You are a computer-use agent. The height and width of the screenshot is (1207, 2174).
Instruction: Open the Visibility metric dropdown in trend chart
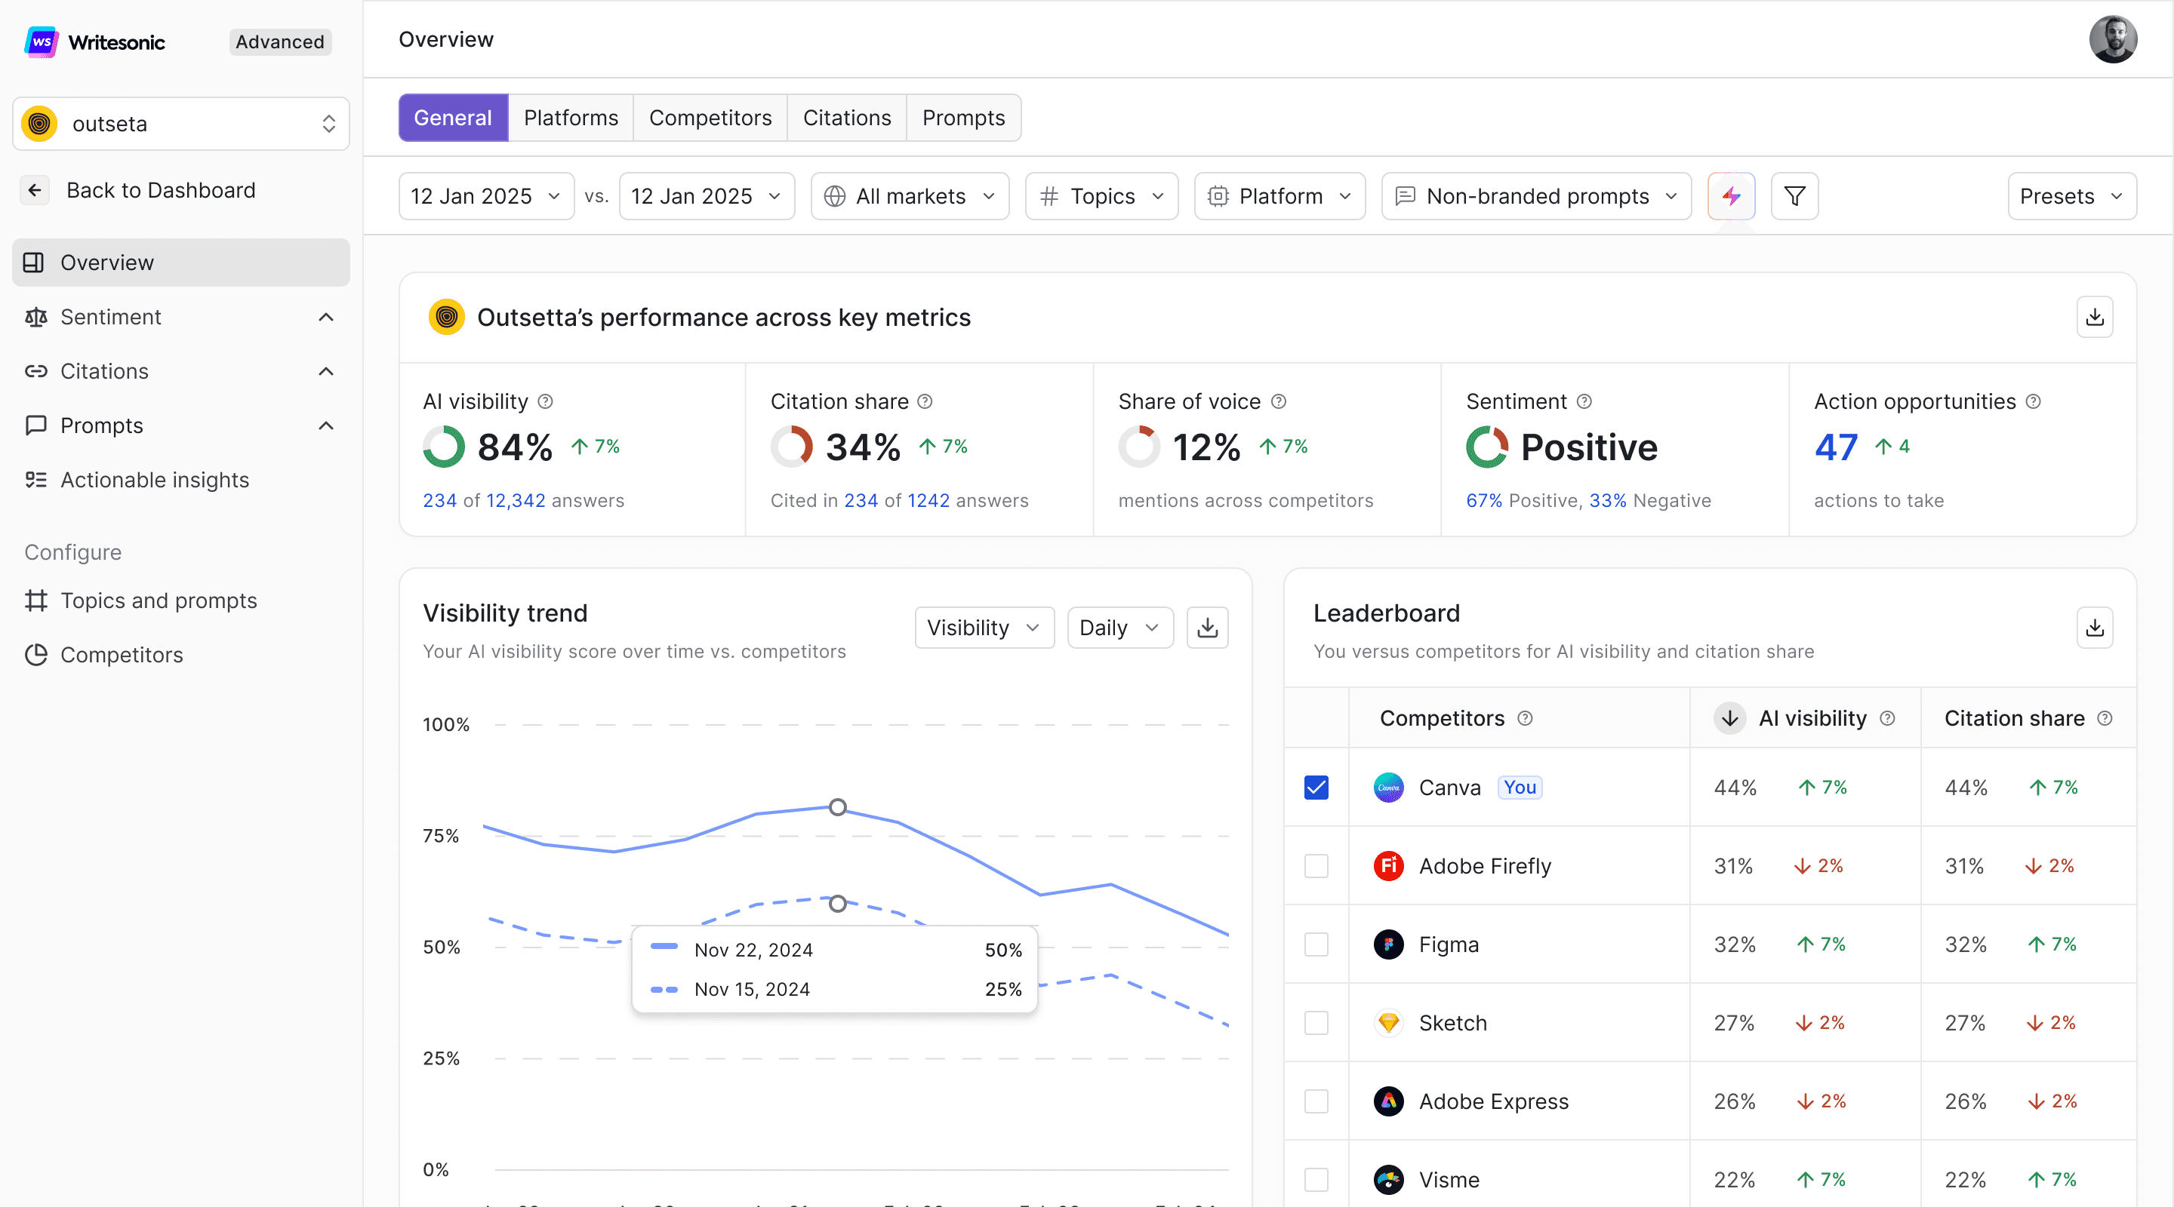coord(984,628)
